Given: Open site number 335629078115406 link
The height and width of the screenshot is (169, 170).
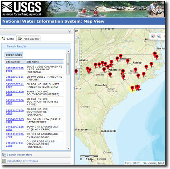Looking at the screenshot, I should pos(15,78).
